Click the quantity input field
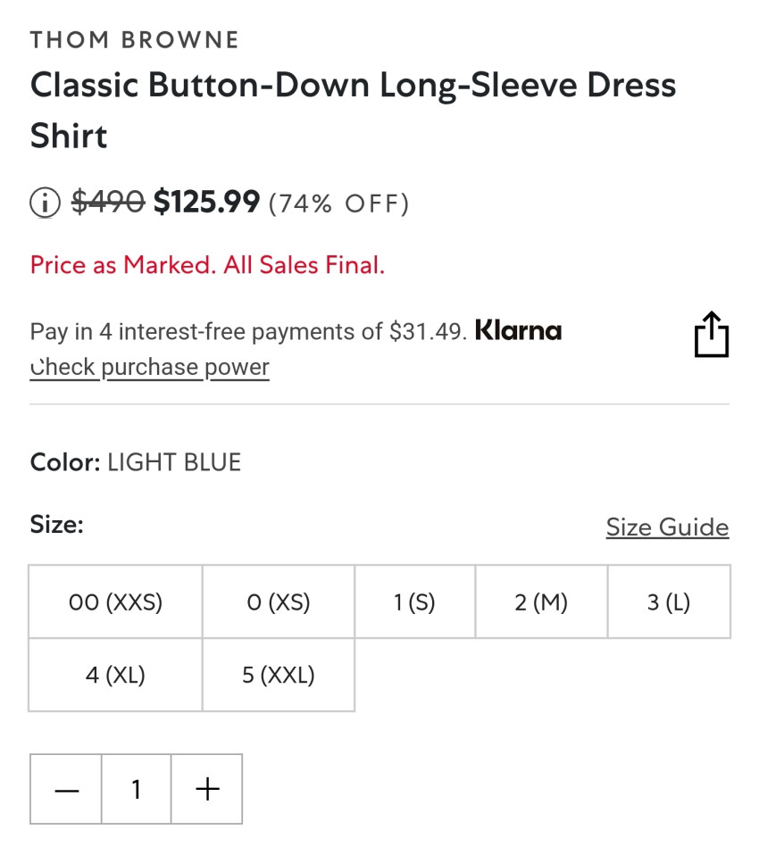759x863 pixels. point(137,789)
